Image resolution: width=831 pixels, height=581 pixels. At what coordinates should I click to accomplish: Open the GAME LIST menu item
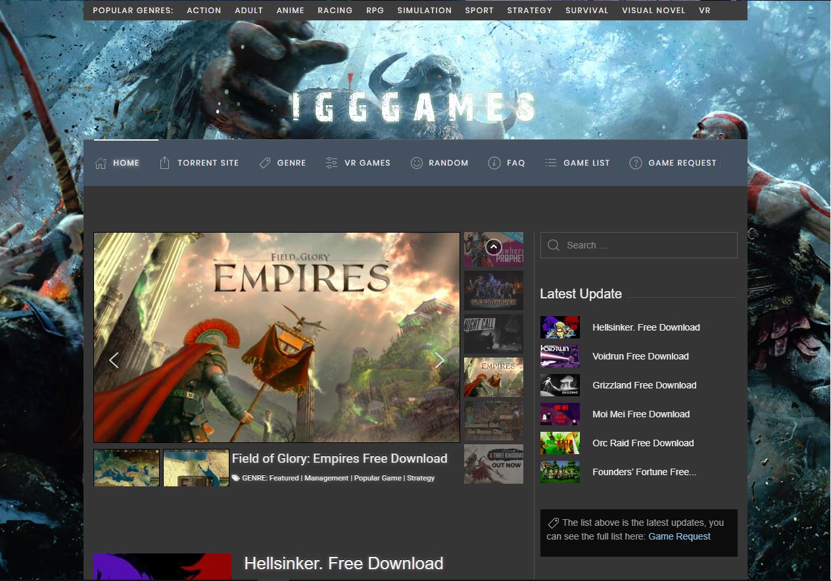[x=587, y=163]
